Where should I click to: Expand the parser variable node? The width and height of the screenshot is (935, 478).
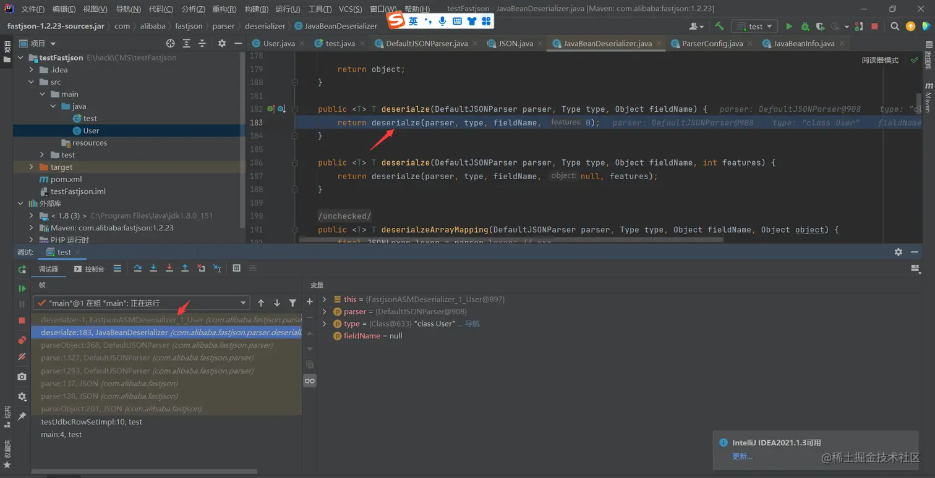pos(325,311)
